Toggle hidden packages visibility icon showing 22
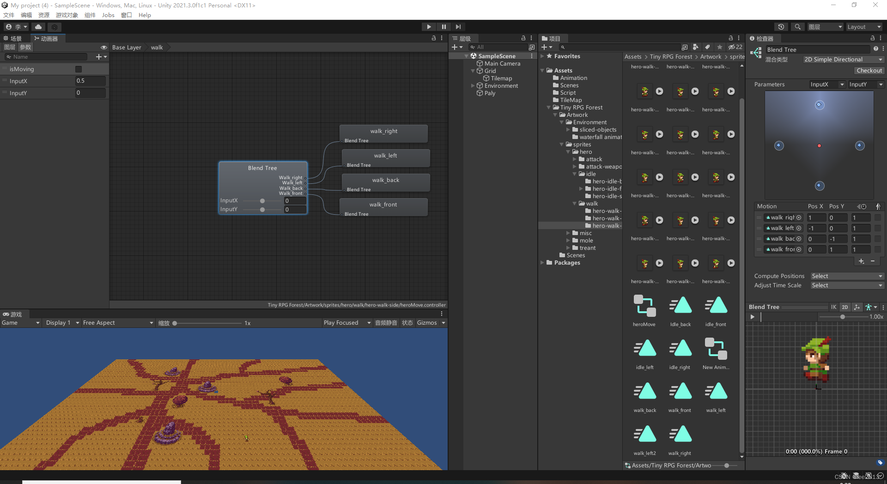The width and height of the screenshot is (887, 484). [735, 47]
